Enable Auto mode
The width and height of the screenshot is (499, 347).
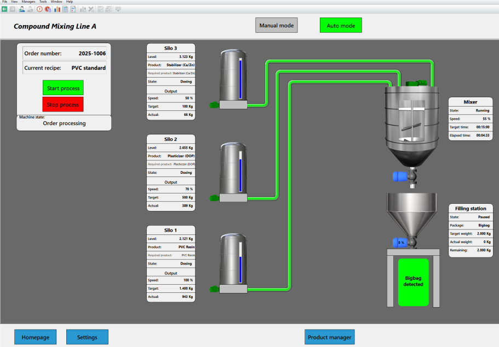[x=341, y=25]
